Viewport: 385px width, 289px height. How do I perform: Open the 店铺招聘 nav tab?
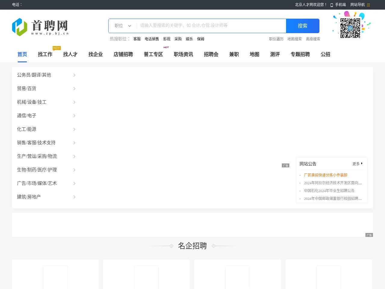(123, 54)
